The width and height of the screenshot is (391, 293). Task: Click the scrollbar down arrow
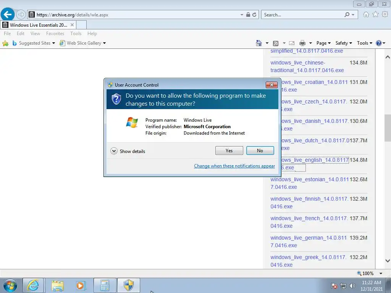pyautogui.click(x=388, y=261)
